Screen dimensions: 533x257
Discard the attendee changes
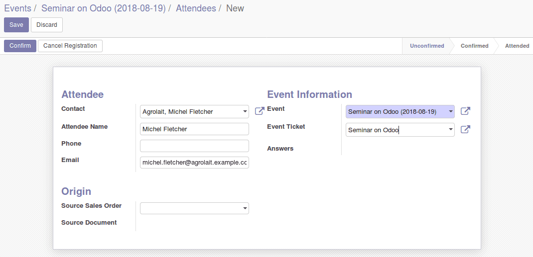pyautogui.click(x=47, y=25)
